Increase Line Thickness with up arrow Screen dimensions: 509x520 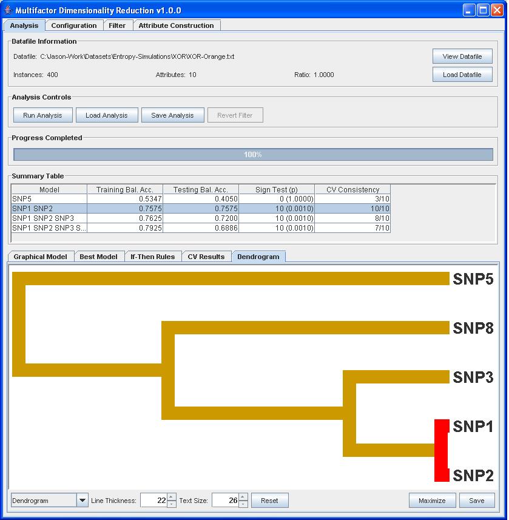tap(171, 497)
